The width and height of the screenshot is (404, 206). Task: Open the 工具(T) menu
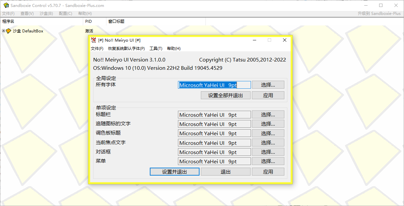(156, 49)
